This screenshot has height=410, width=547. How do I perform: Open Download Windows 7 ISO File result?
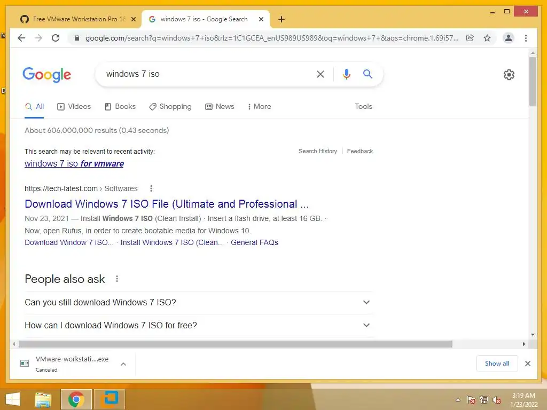pyautogui.click(x=167, y=204)
